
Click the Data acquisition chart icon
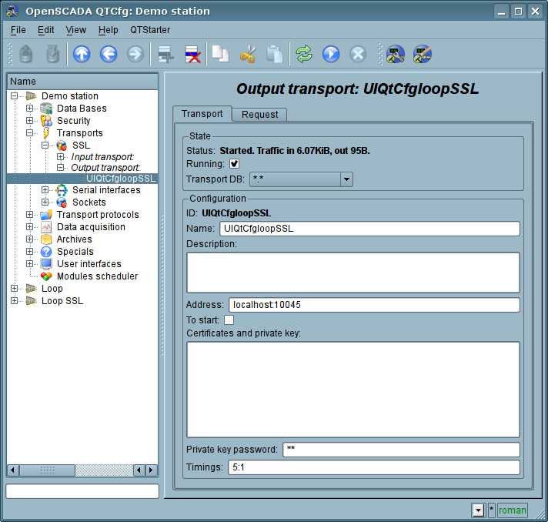pyautogui.click(x=46, y=227)
